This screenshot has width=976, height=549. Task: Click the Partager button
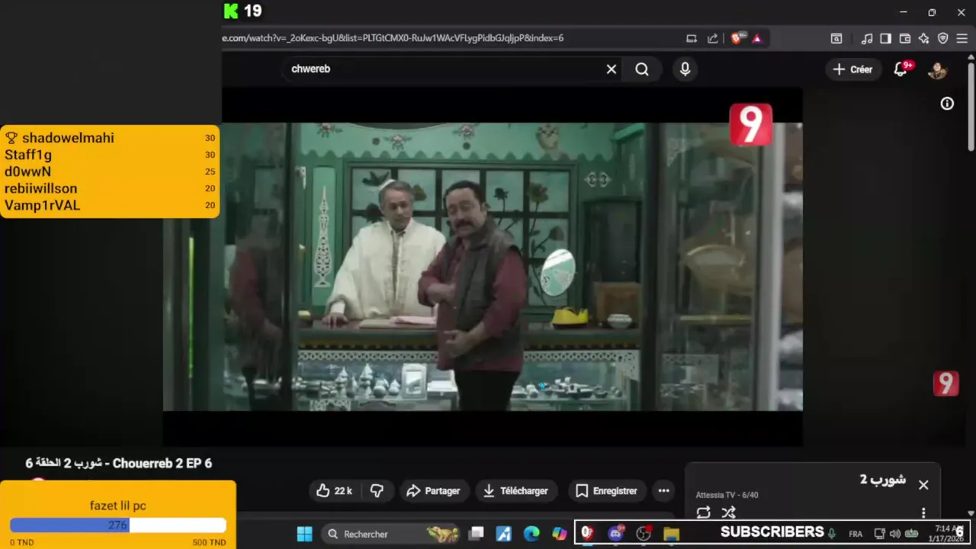tap(433, 491)
